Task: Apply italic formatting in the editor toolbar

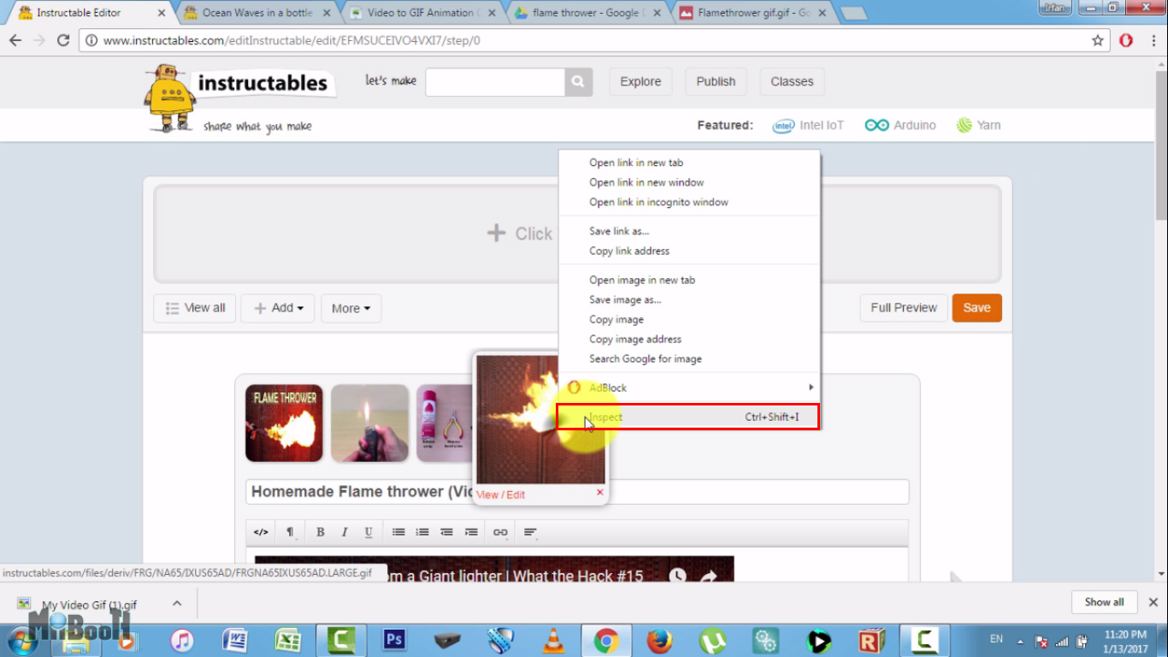Action: 345,532
